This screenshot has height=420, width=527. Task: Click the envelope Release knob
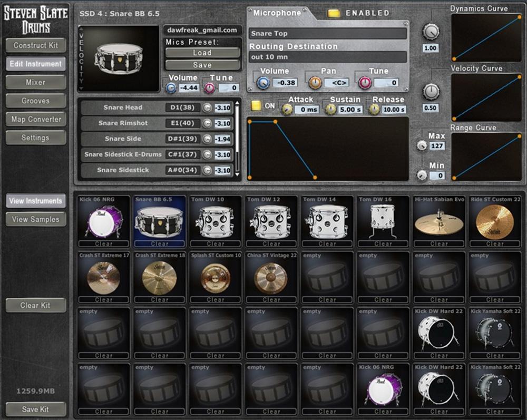tap(374, 109)
